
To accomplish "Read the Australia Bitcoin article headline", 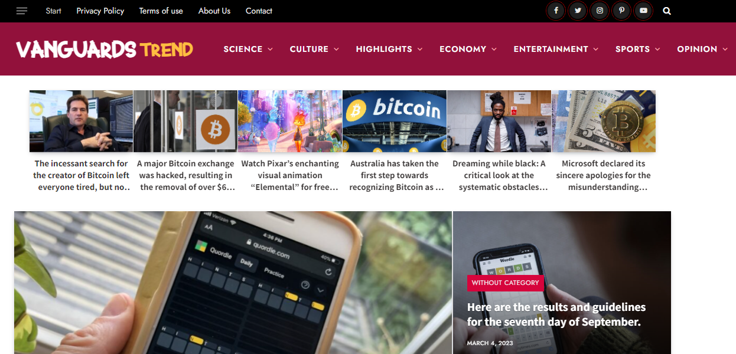I will 395,175.
